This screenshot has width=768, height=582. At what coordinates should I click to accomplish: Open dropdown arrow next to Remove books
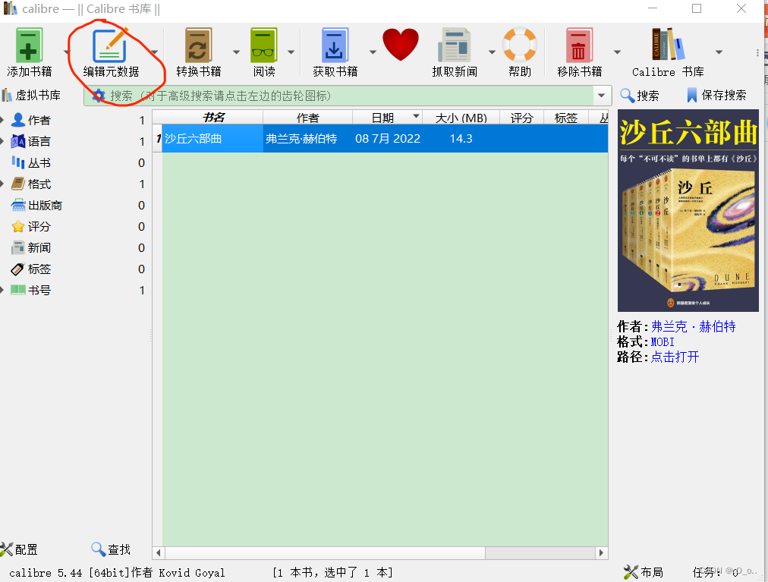tap(617, 52)
